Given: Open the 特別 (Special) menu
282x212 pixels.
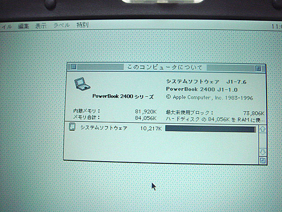Looking at the screenshot, I should point(82,25).
